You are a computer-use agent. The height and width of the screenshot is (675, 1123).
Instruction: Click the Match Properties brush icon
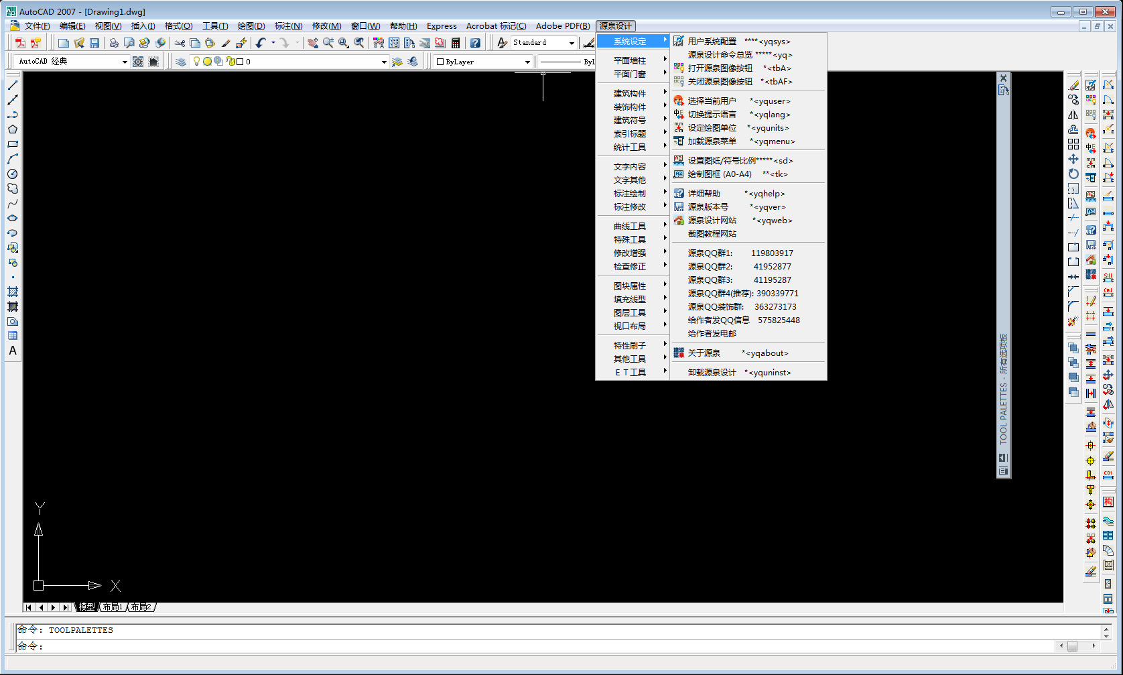[226, 43]
